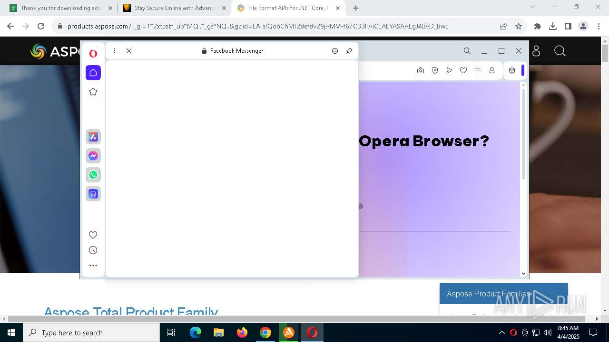Open Aria AI in Opera sidebar
The height and width of the screenshot is (342, 609).
click(x=93, y=137)
